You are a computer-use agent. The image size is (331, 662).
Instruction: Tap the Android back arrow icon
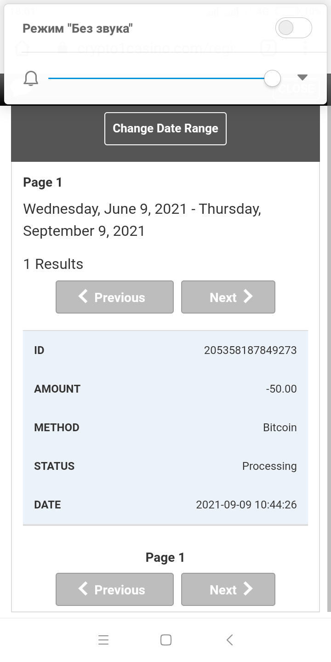pos(230,640)
